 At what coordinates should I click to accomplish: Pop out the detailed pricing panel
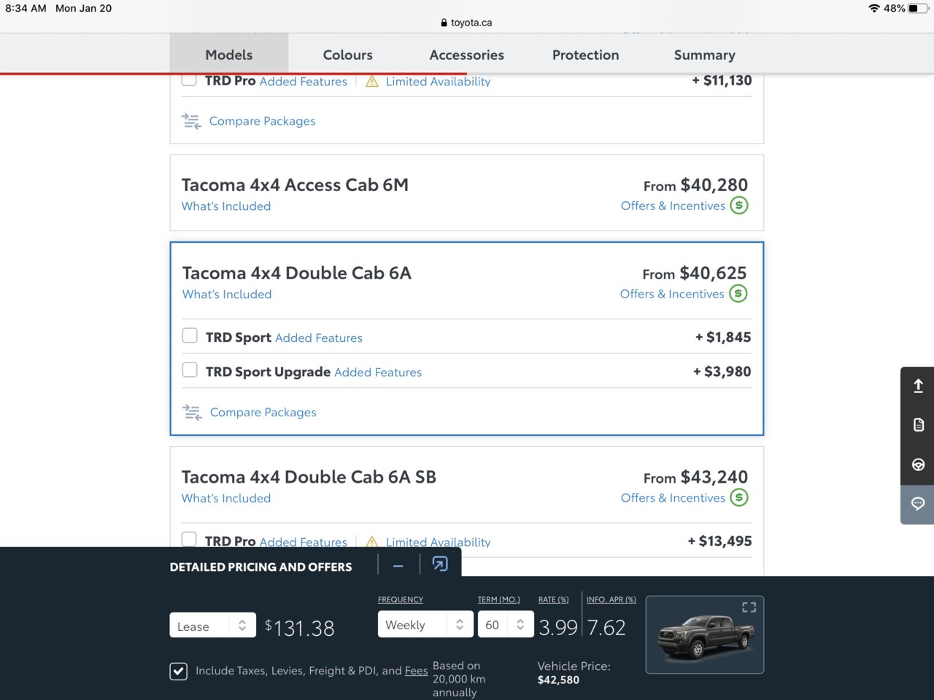(x=440, y=564)
